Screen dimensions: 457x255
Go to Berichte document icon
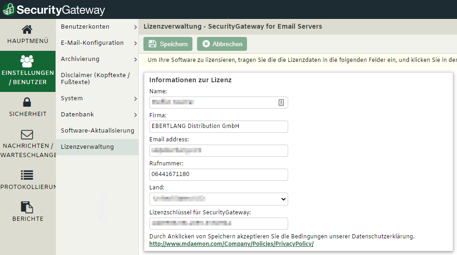point(27,207)
